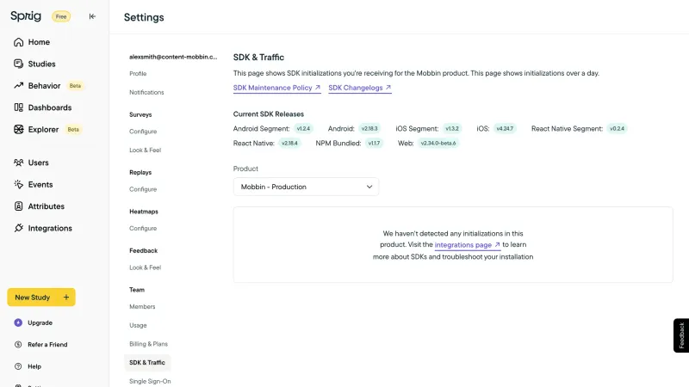Image resolution: width=689 pixels, height=387 pixels.
Task: Open Usage under Team
Action: 138,325
